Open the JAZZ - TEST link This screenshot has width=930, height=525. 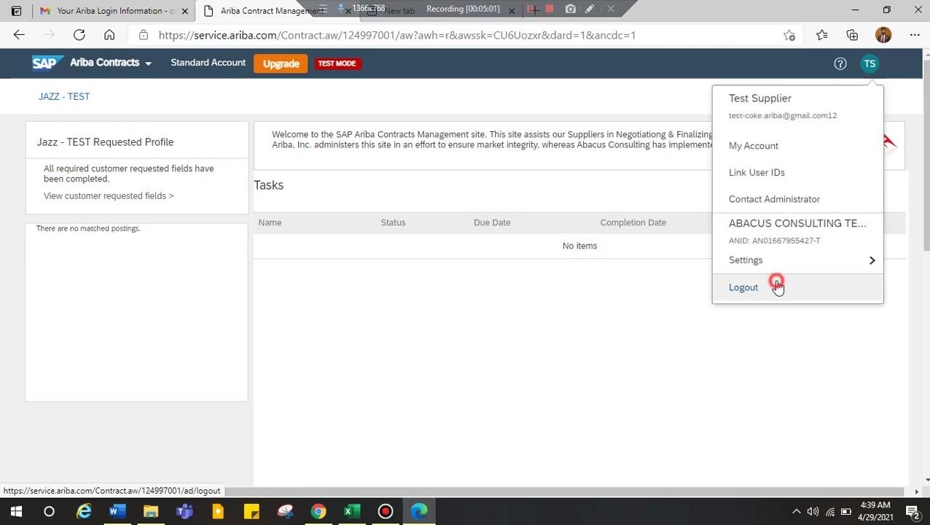coord(64,96)
